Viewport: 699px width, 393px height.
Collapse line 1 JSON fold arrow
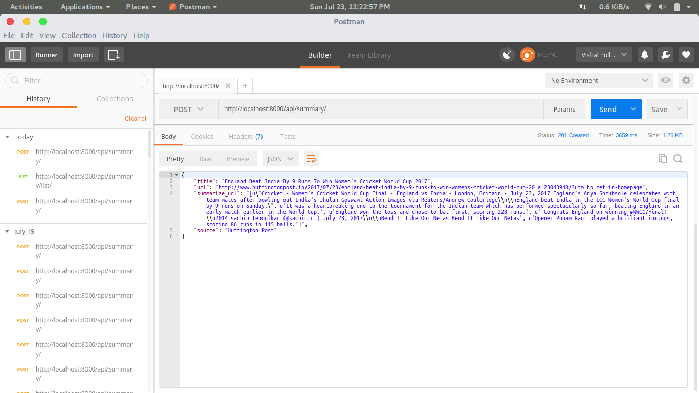click(177, 175)
